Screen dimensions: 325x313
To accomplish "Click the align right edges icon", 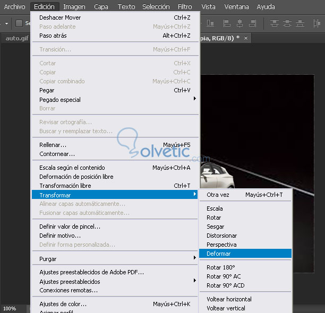I will tap(253, 23).
